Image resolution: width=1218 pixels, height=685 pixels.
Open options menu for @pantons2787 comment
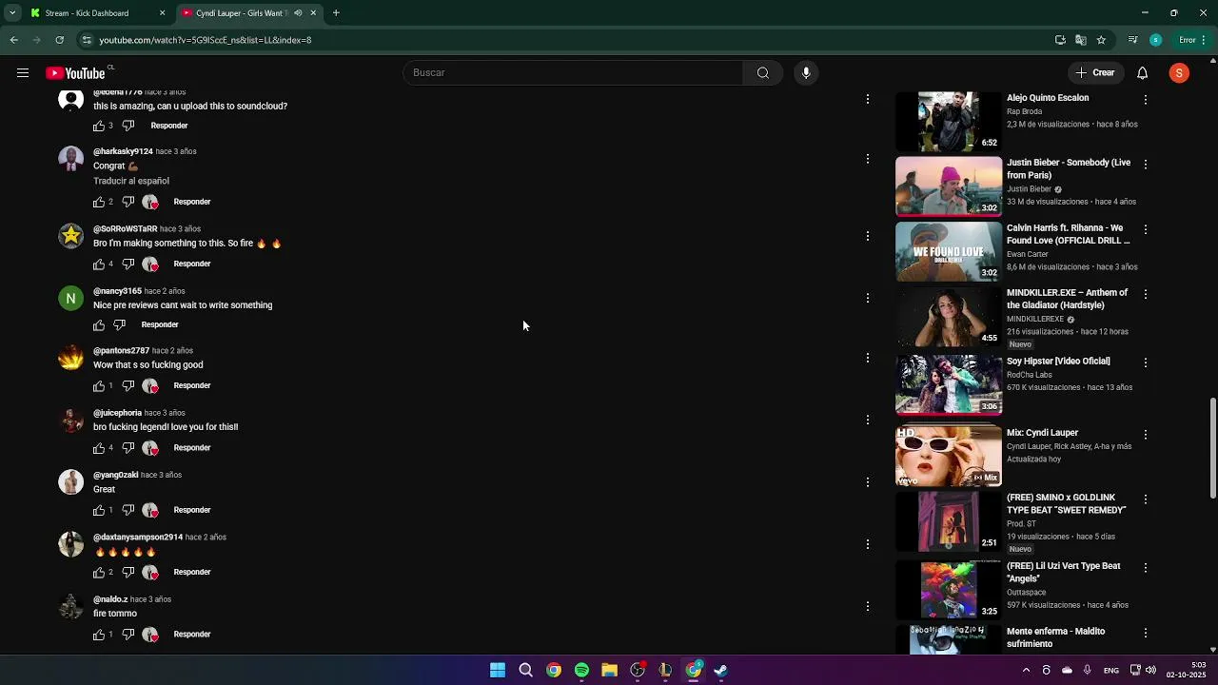pos(867,358)
